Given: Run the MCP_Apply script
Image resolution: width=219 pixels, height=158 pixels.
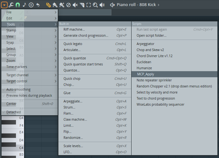Looking at the screenshot, I should pyautogui.click(x=174, y=74).
